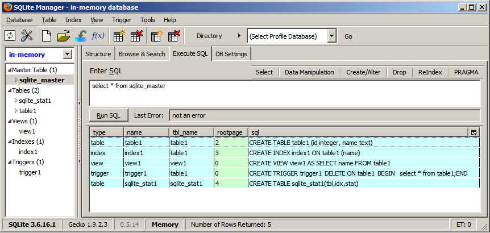
Task: Switch to the Structure tab
Action: [98, 54]
